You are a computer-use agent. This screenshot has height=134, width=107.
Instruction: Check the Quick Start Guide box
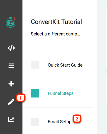click(35, 65)
